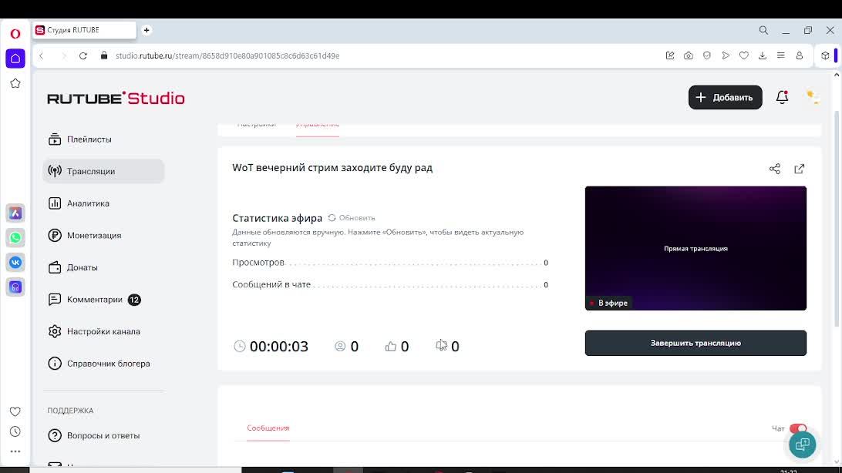Switch to Сообщения tab
The height and width of the screenshot is (473, 842).
(268, 428)
